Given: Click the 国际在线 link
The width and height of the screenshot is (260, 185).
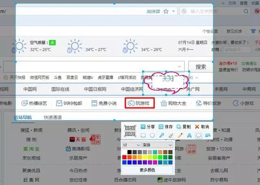Looking at the screenshot, I should click(x=61, y=89).
